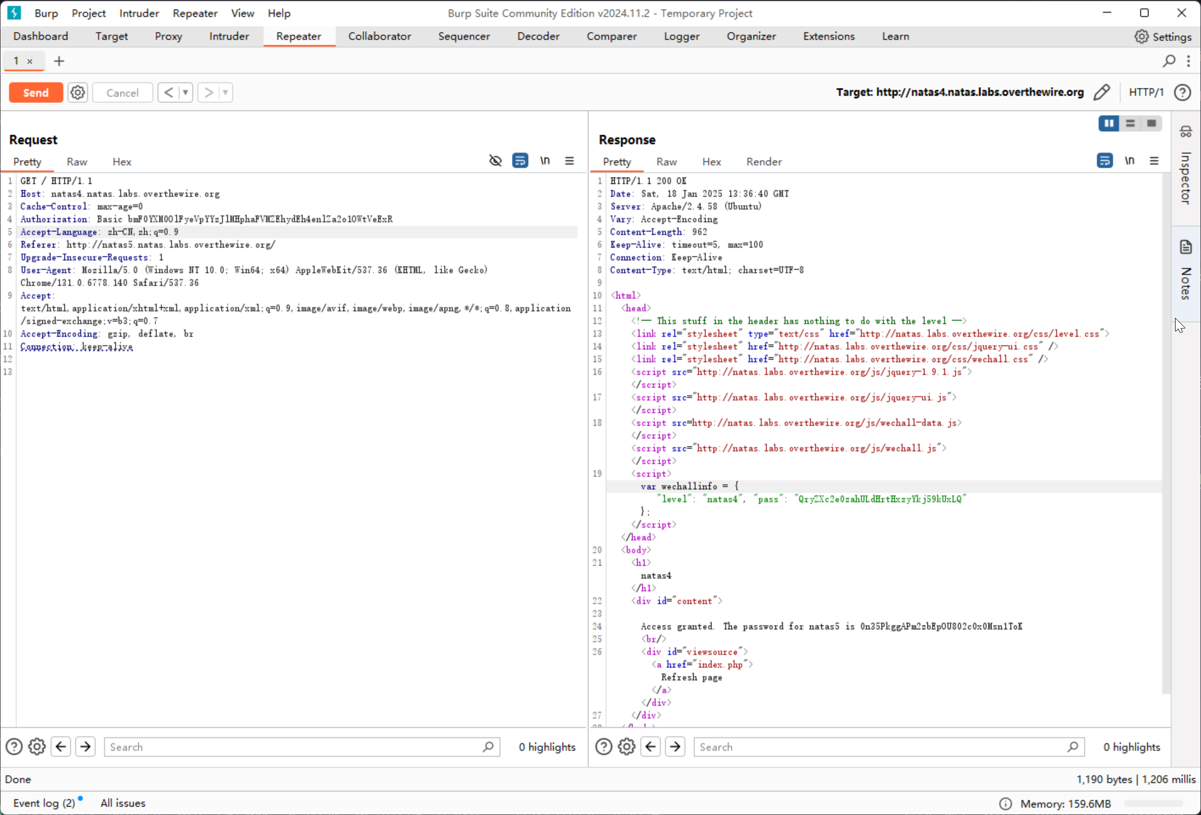
Task: Open Repeater send options gear icon
Action: (78, 92)
